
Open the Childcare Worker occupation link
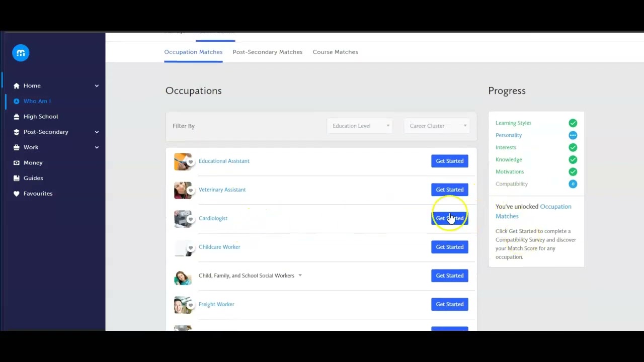pyautogui.click(x=219, y=247)
